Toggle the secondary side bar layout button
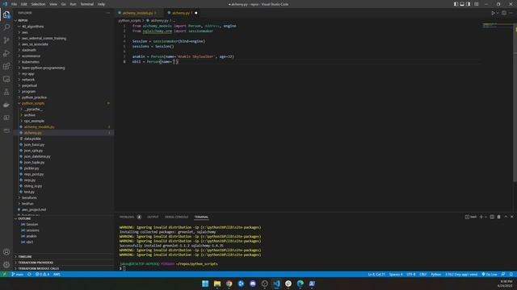The width and height of the screenshot is (517, 290). (469, 4)
